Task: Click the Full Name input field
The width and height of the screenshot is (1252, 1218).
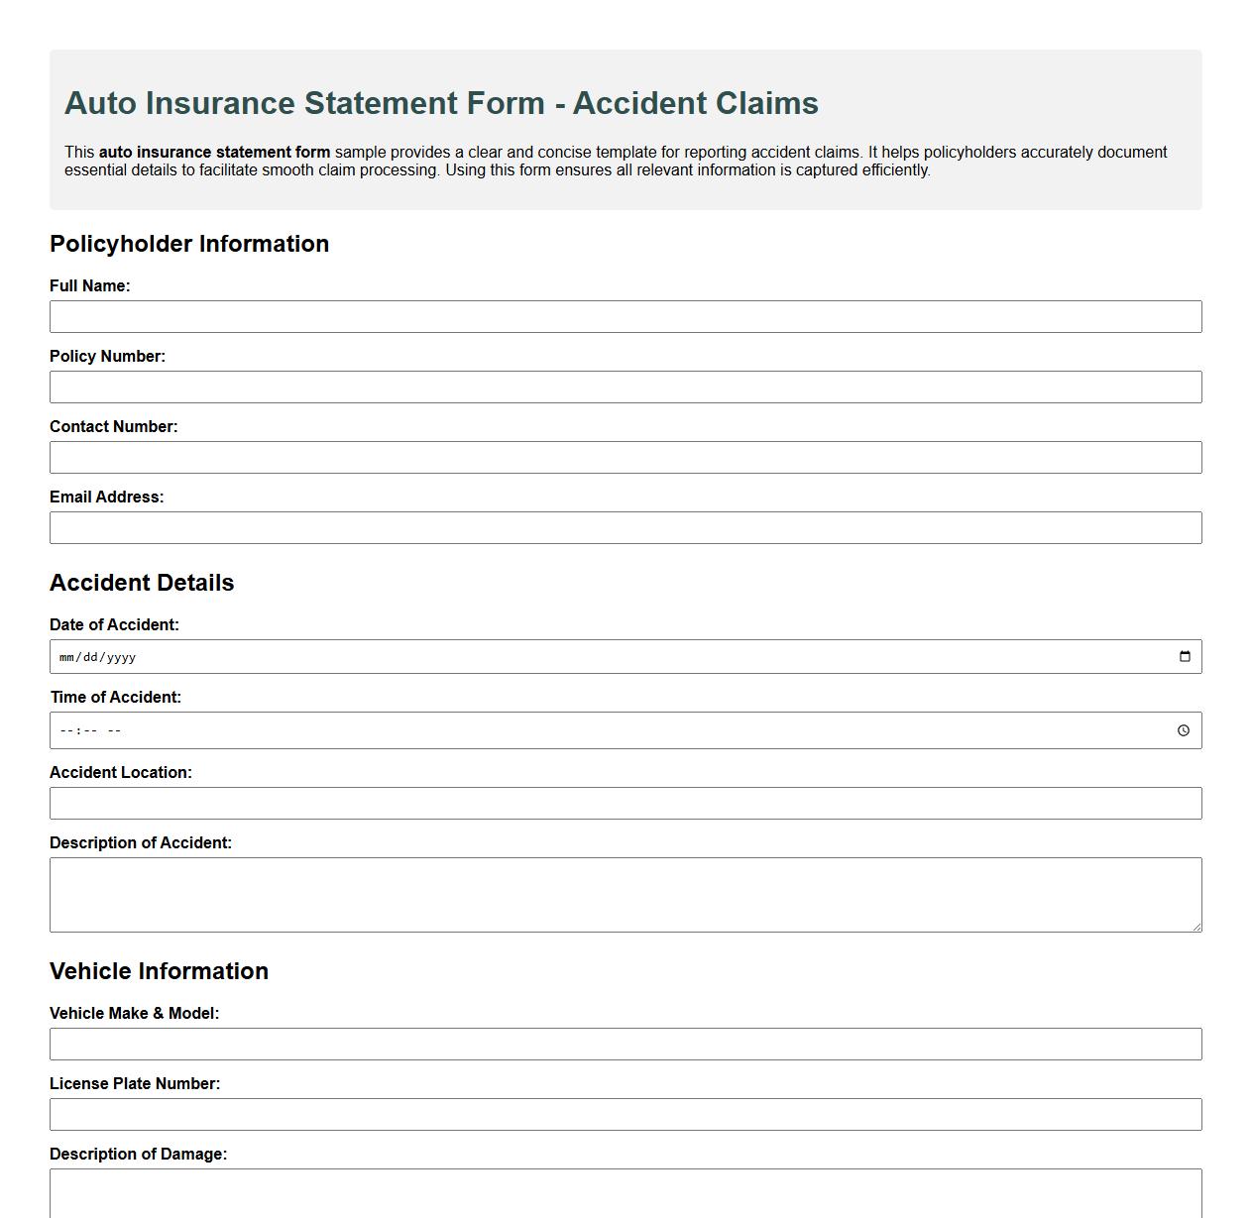Action: 625,316
